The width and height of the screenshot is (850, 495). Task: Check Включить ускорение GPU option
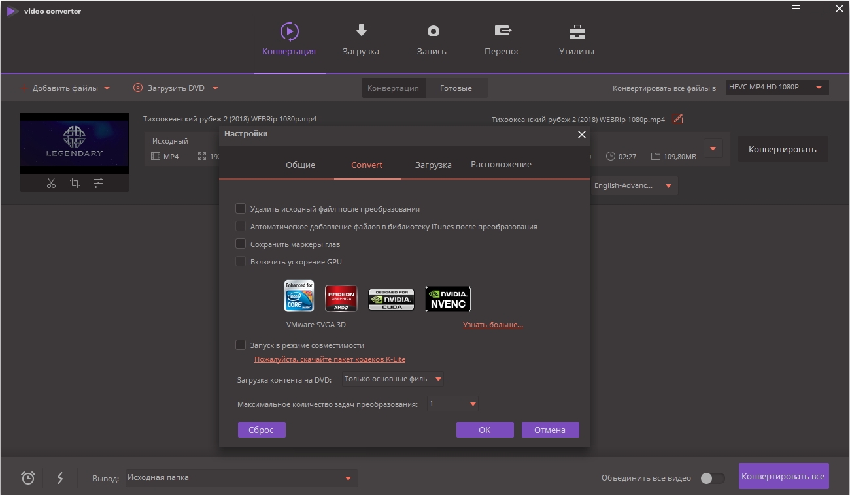241,262
